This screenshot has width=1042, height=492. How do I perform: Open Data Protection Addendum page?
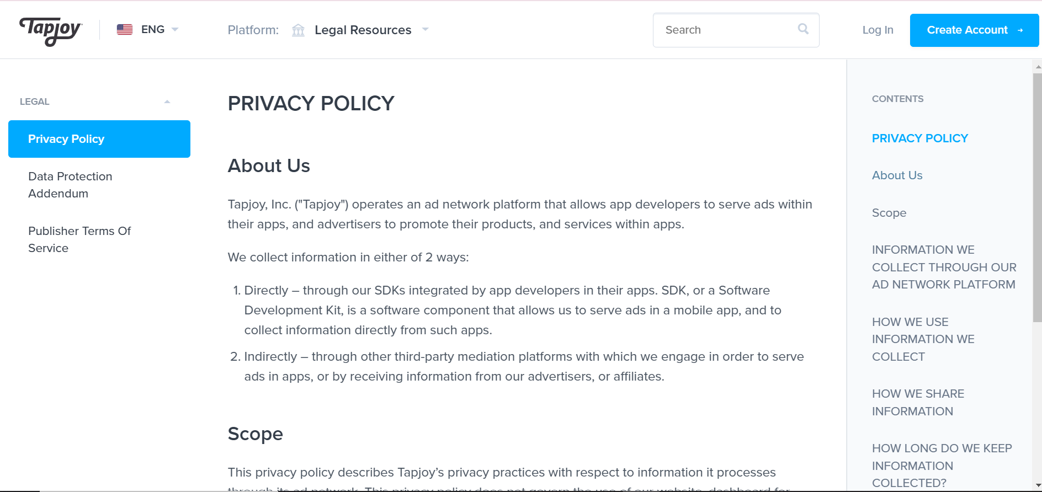70,185
